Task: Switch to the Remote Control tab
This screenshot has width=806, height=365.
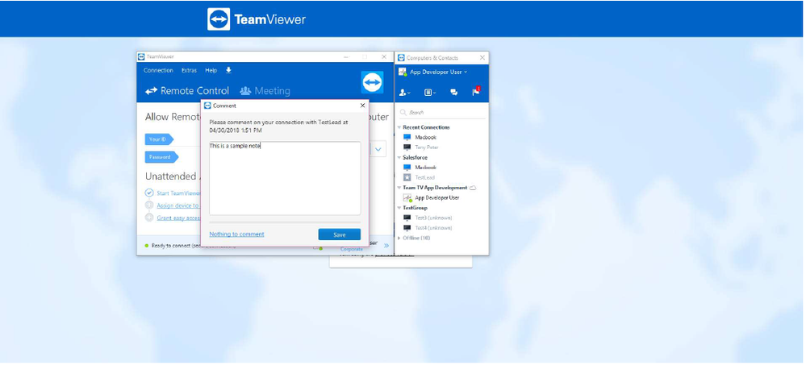Action: click(x=187, y=91)
